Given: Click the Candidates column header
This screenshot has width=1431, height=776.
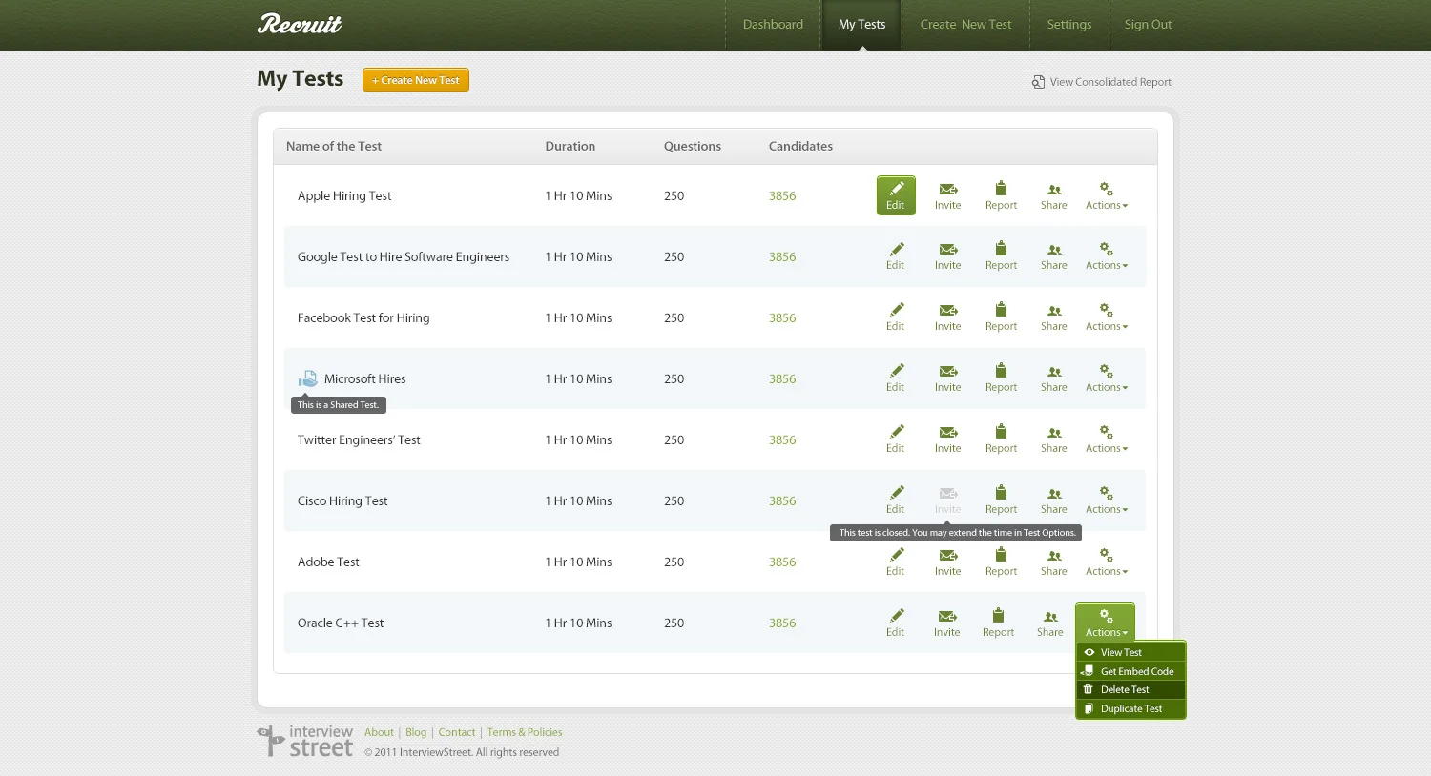Looking at the screenshot, I should pyautogui.click(x=800, y=146).
